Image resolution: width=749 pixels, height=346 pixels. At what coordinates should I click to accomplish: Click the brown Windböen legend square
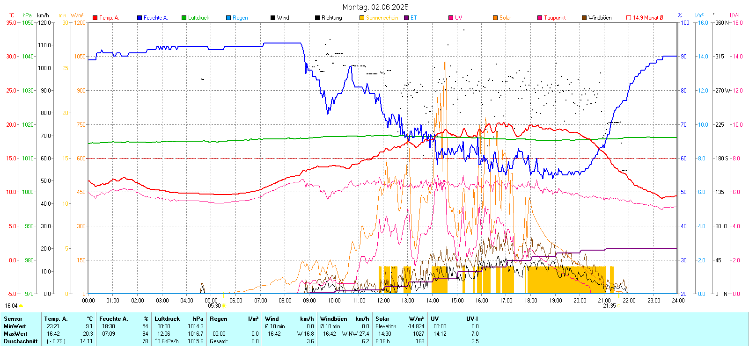pos(584,18)
